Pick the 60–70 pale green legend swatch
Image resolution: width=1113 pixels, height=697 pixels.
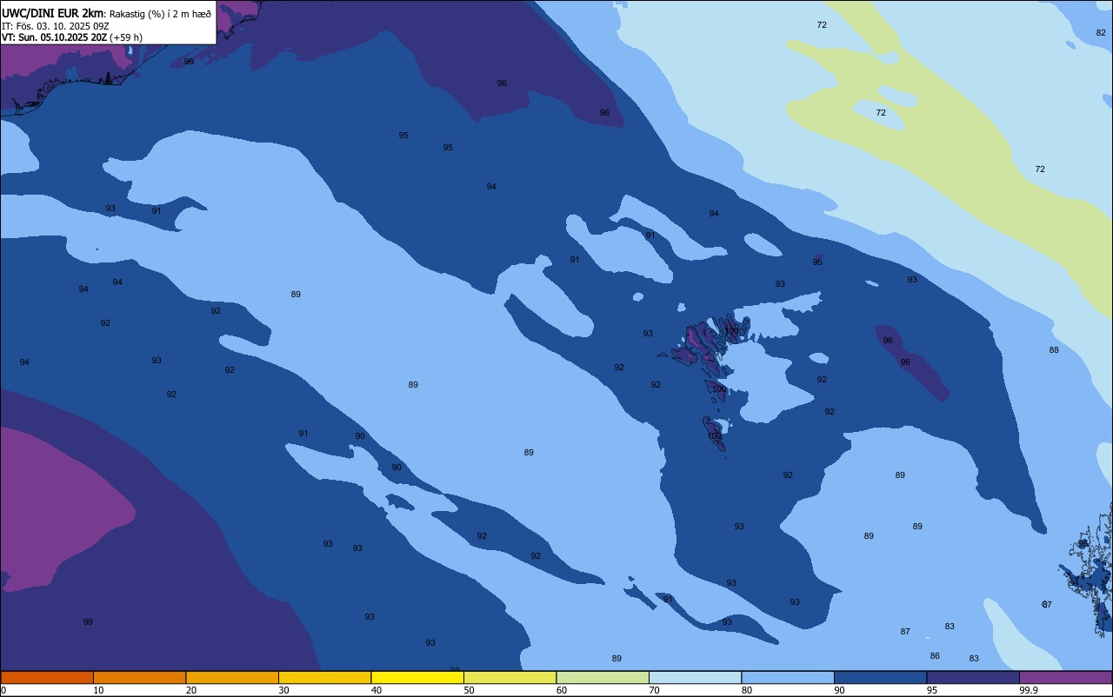(x=603, y=677)
